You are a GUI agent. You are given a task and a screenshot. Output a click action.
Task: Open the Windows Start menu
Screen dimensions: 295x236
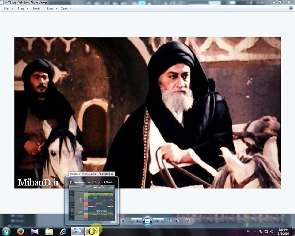click(6, 231)
